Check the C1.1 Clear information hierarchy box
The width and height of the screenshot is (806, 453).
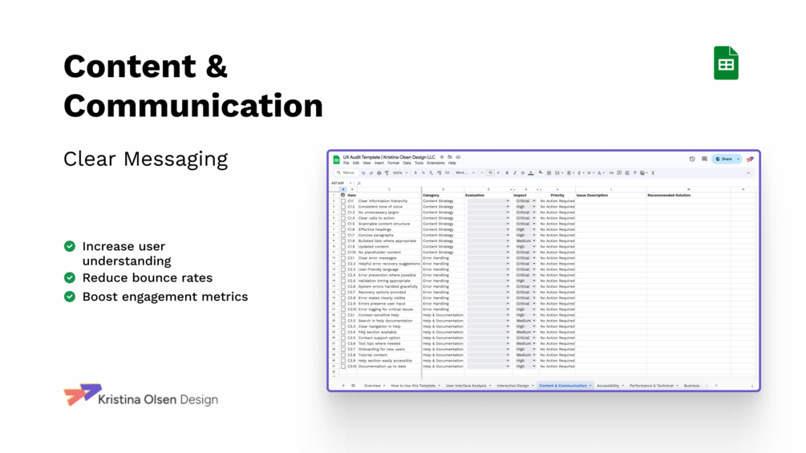click(x=343, y=200)
